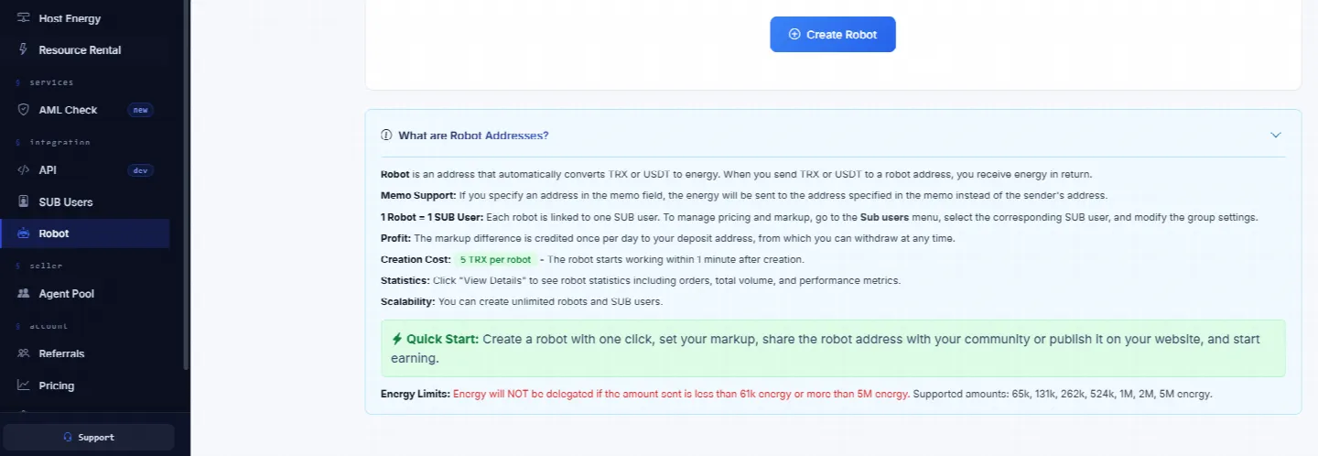Click the API code brackets icon
The height and width of the screenshot is (456, 1318).
24,170
